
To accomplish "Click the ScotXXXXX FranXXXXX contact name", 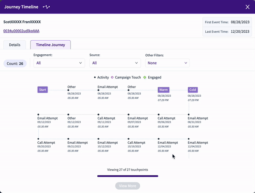I will click(22, 22).
